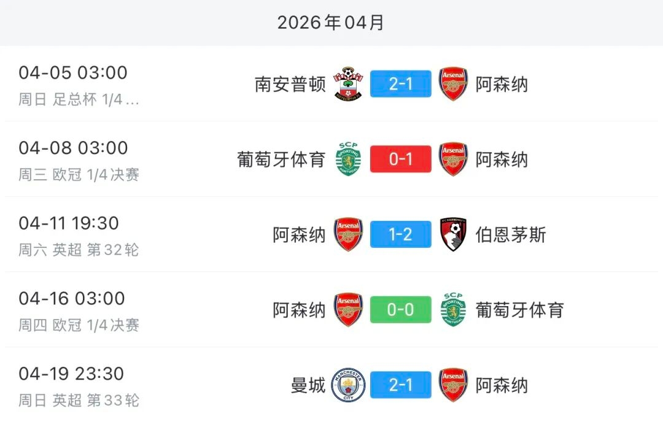Open the 1-2 result against 伯恩茅斯
This screenshot has height=422, width=663.
(400, 235)
